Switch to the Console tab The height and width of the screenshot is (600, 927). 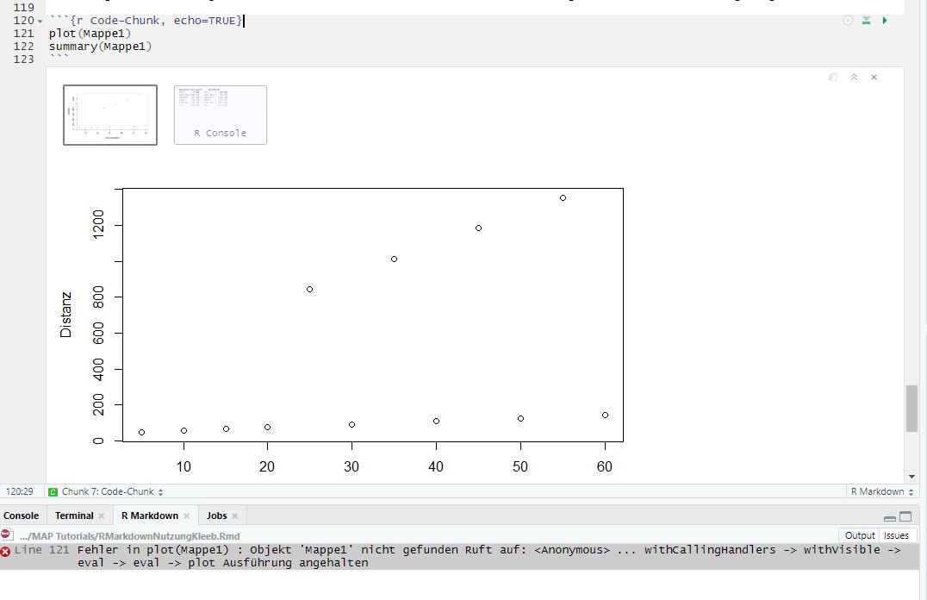click(x=22, y=516)
